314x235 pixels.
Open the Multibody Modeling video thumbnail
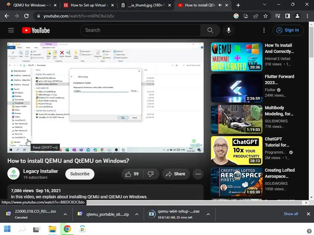click(236, 119)
